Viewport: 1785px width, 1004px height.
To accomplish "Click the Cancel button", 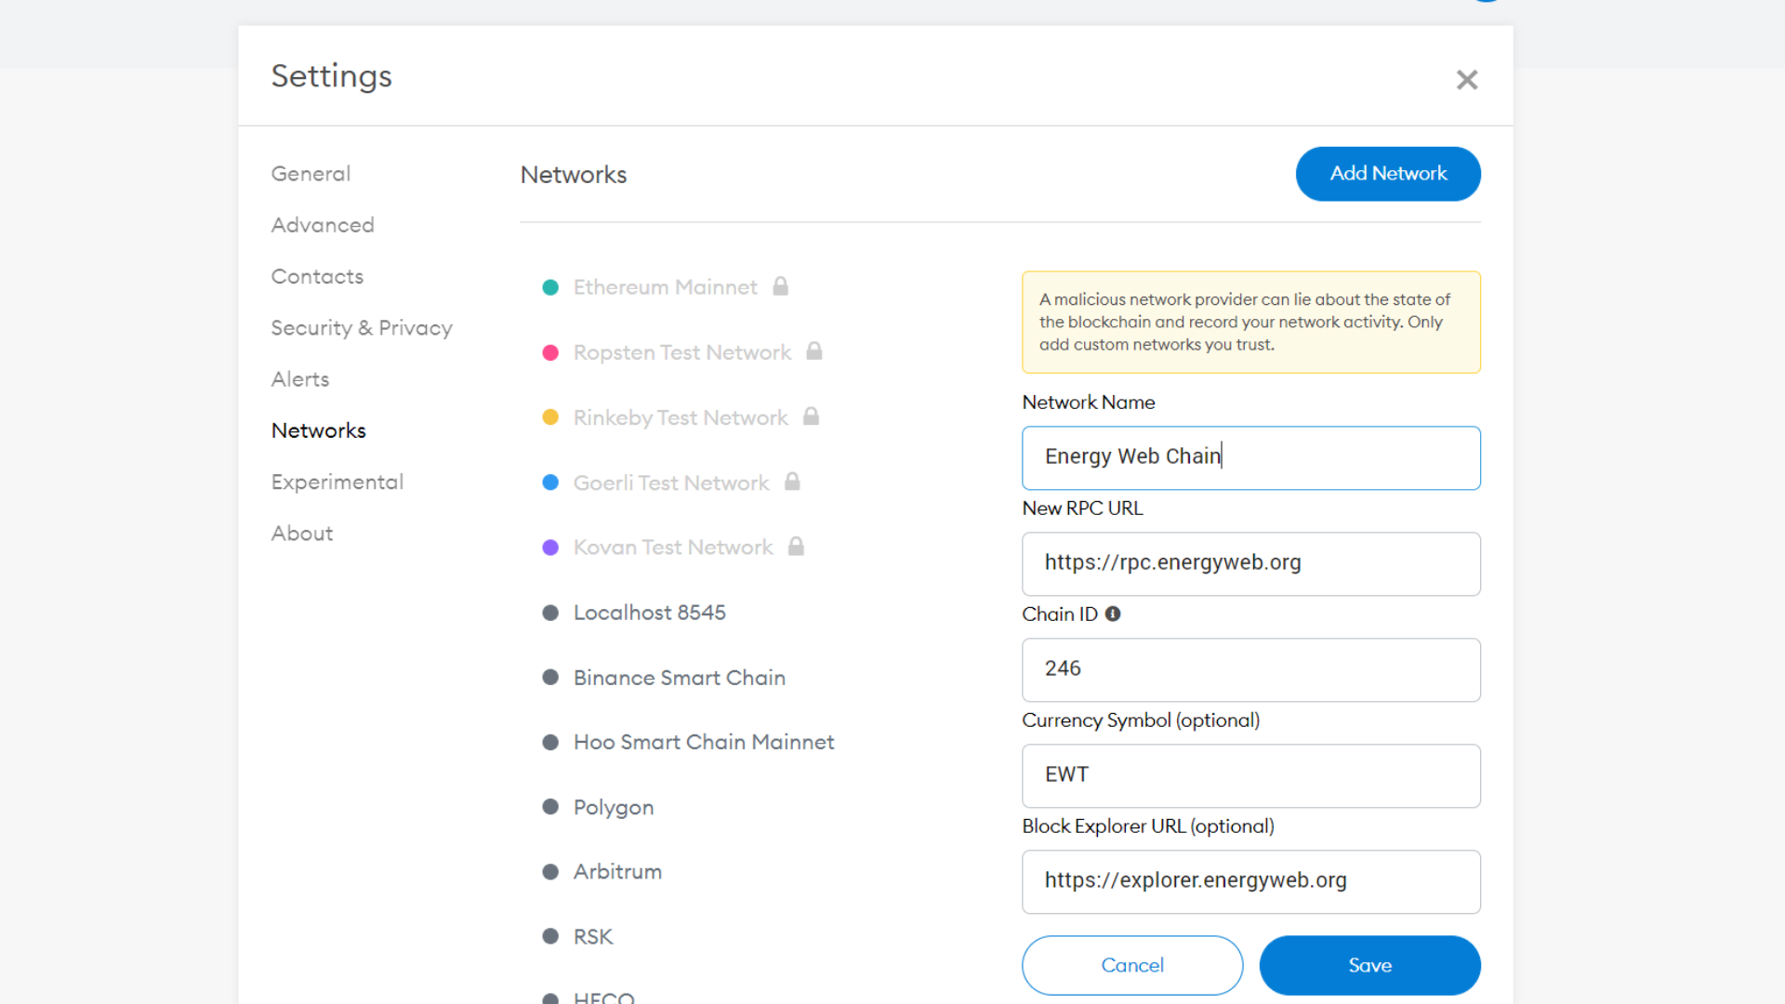I will tap(1131, 965).
